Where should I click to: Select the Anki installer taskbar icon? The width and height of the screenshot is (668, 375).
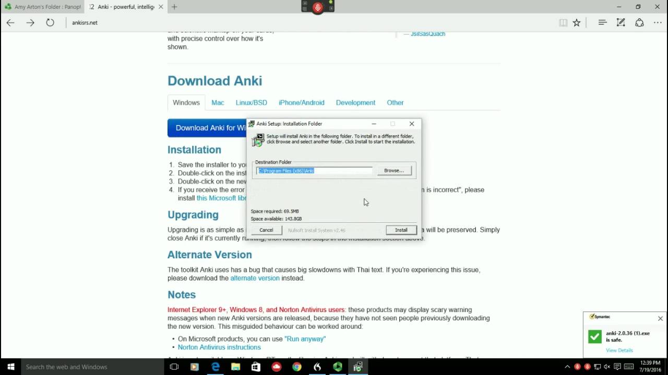tap(358, 367)
